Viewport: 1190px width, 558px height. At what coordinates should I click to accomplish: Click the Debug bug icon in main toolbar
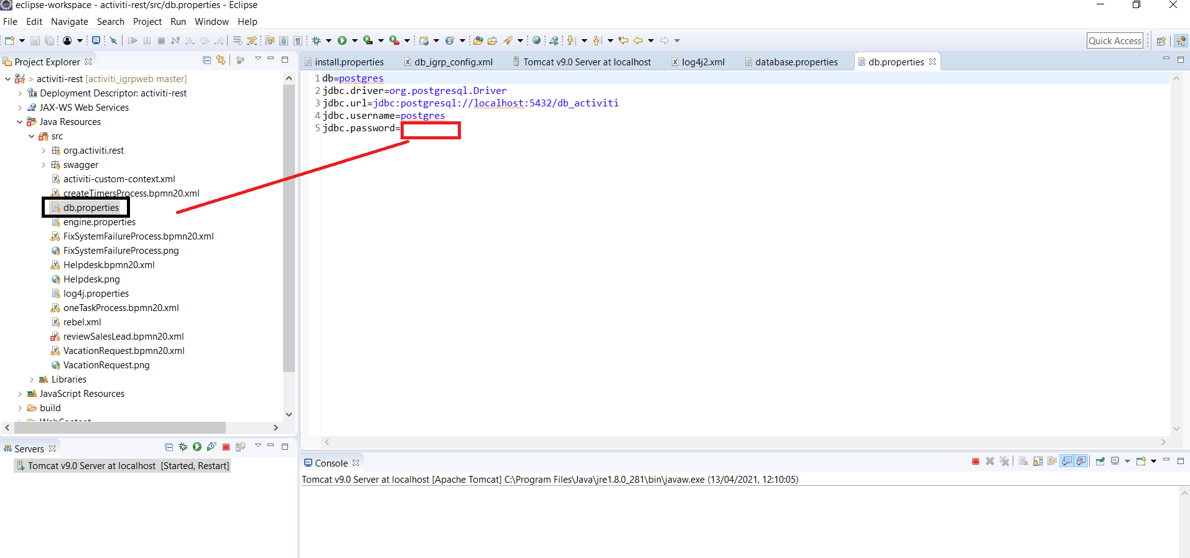(x=317, y=41)
